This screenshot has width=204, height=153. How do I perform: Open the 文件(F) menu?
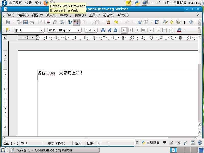coord(9,15)
